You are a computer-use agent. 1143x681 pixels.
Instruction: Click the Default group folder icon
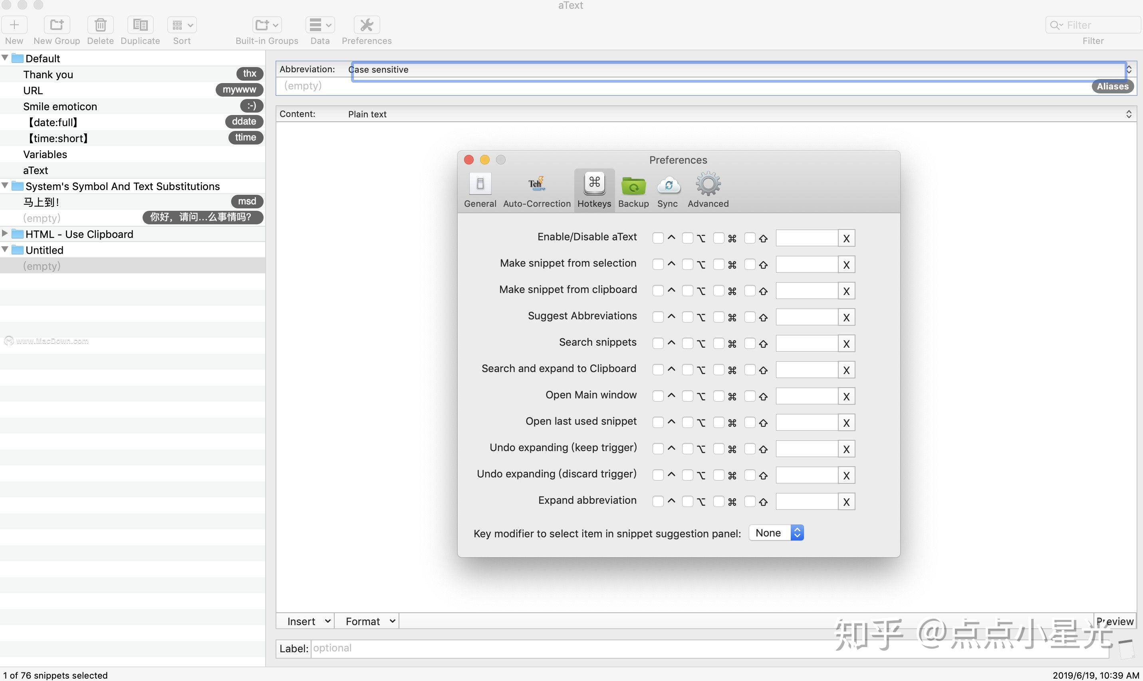point(18,58)
